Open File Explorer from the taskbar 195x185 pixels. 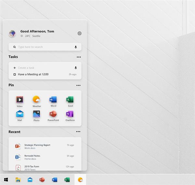point(18,179)
